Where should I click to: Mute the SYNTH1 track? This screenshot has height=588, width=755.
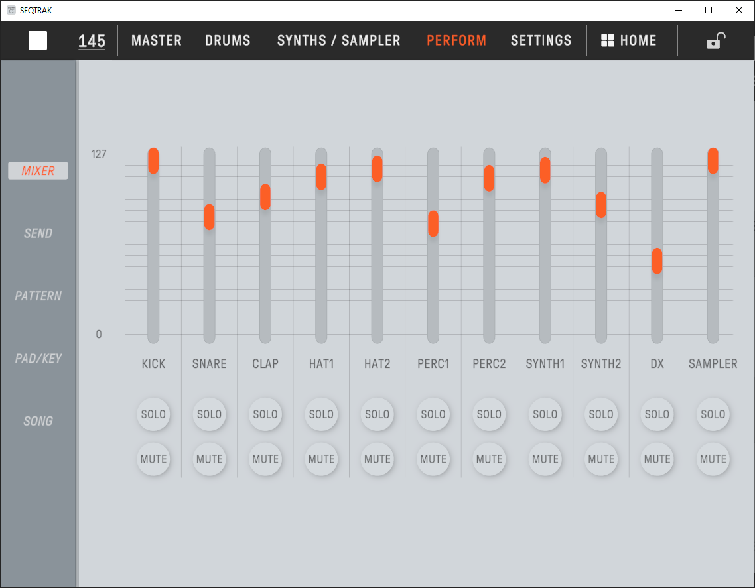[x=545, y=459]
